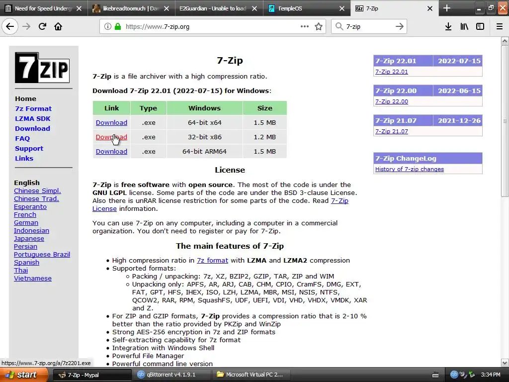Image resolution: width=509 pixels, height=382 pixels.
Task: Submit search with the arrow button
Action: point(400,26)
